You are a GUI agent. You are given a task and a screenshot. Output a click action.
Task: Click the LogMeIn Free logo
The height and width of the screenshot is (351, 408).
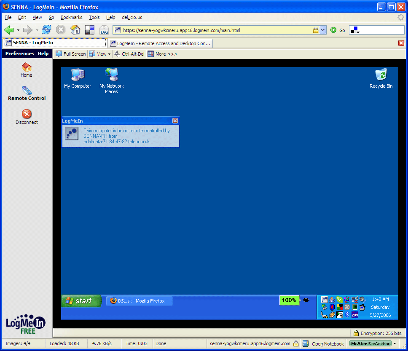26,324
